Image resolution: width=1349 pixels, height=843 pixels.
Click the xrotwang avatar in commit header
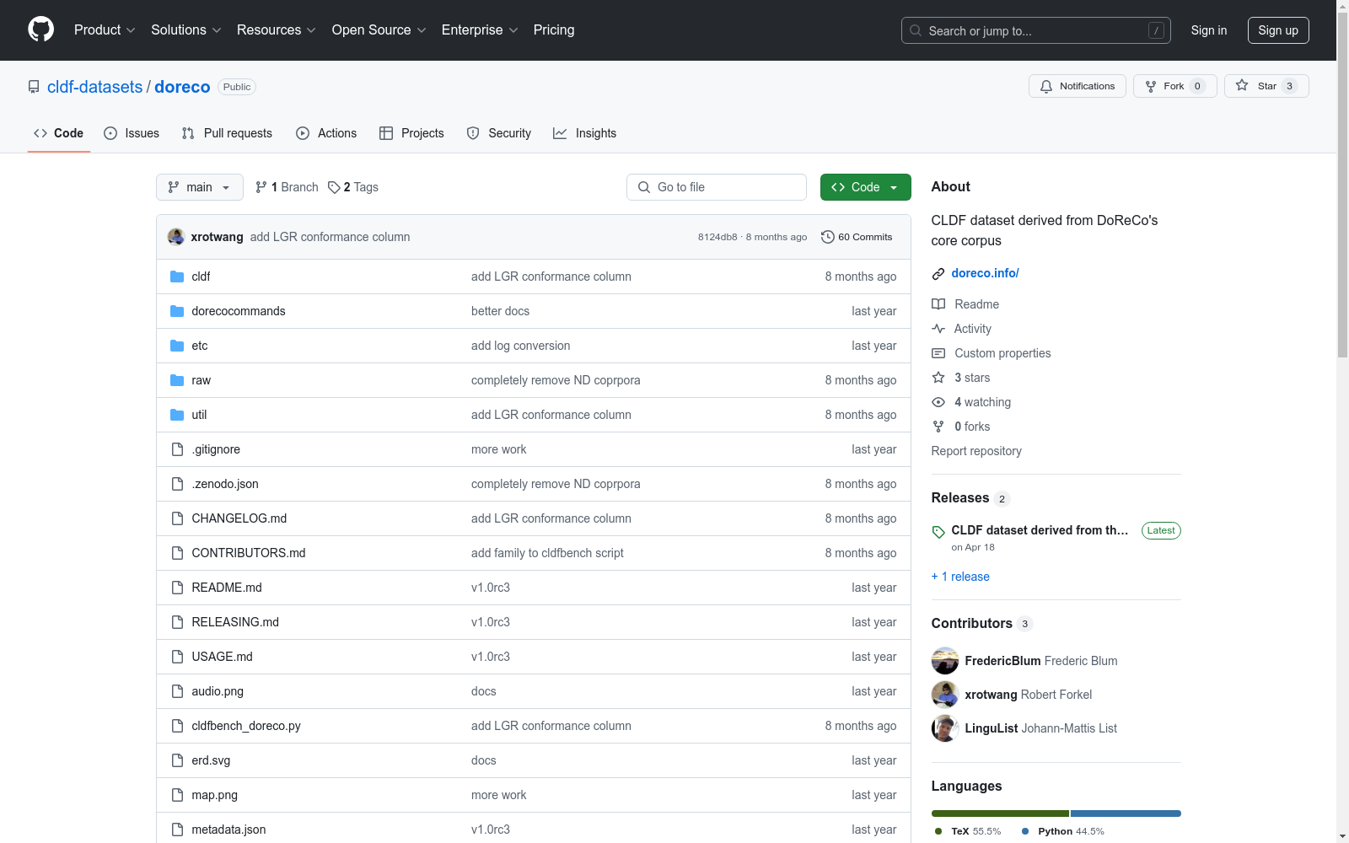tap(176, 237)
